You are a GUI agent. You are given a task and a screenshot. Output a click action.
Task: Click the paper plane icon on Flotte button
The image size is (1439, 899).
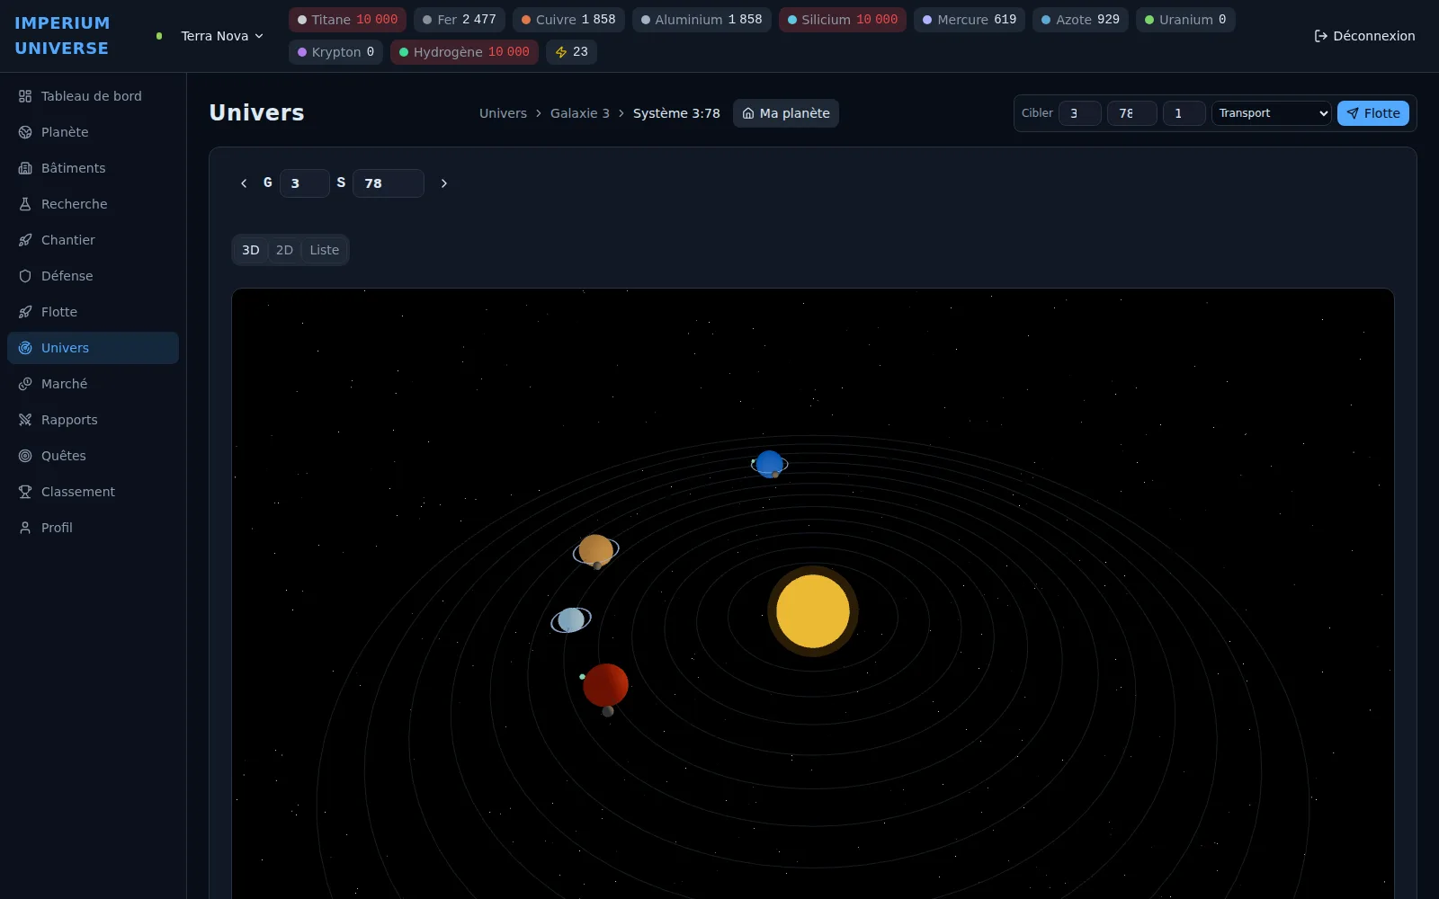(1353, 113)
